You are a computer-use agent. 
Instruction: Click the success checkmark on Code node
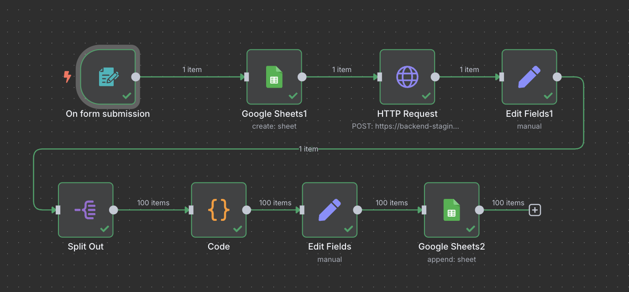click(x=238, y=229)
